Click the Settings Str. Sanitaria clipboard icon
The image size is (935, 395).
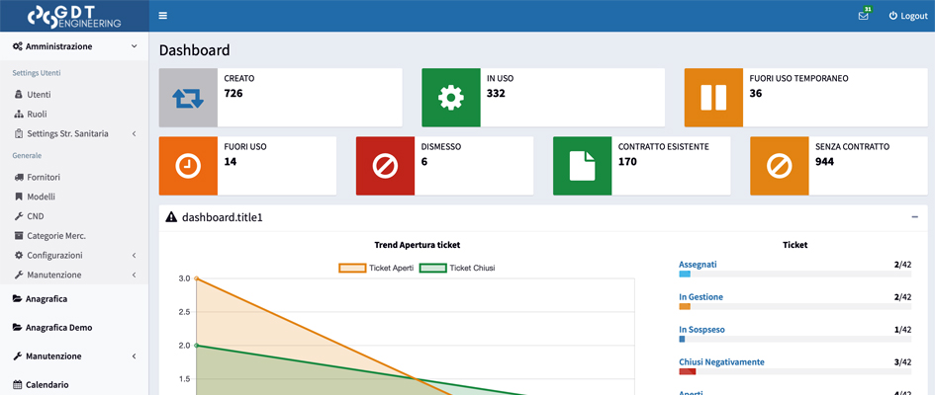[18, 134]
